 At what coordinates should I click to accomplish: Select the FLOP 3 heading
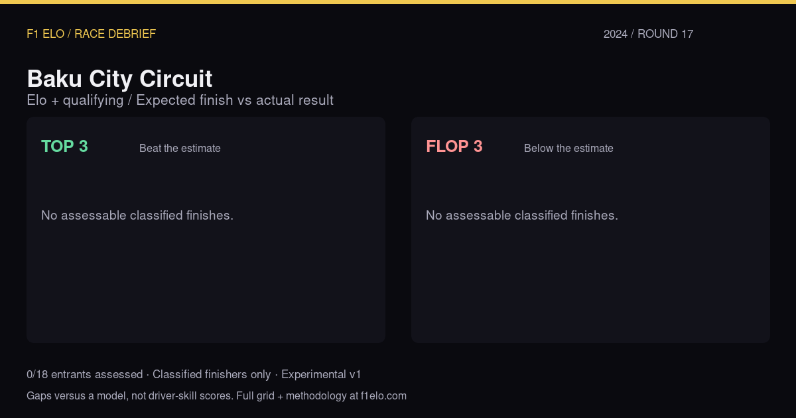(454, 147)
